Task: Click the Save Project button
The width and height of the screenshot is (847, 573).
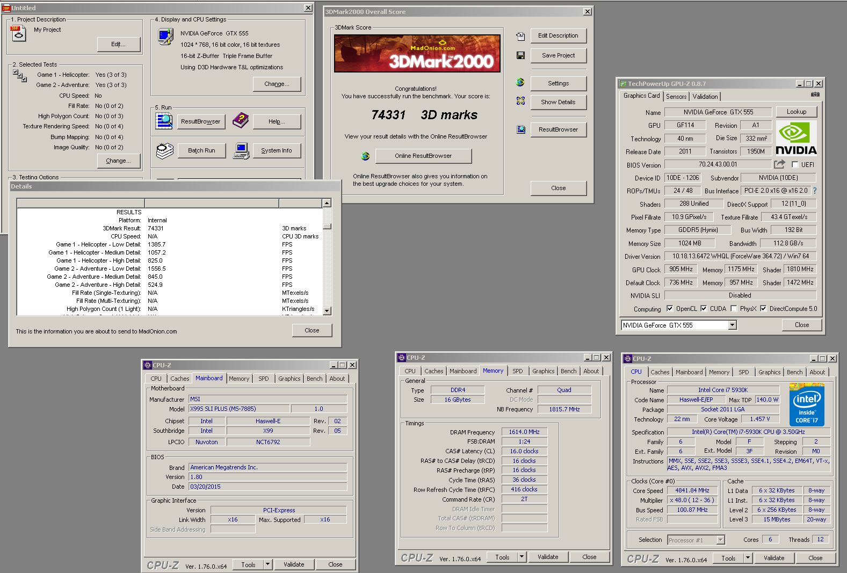Action: (x=558, y=55)
